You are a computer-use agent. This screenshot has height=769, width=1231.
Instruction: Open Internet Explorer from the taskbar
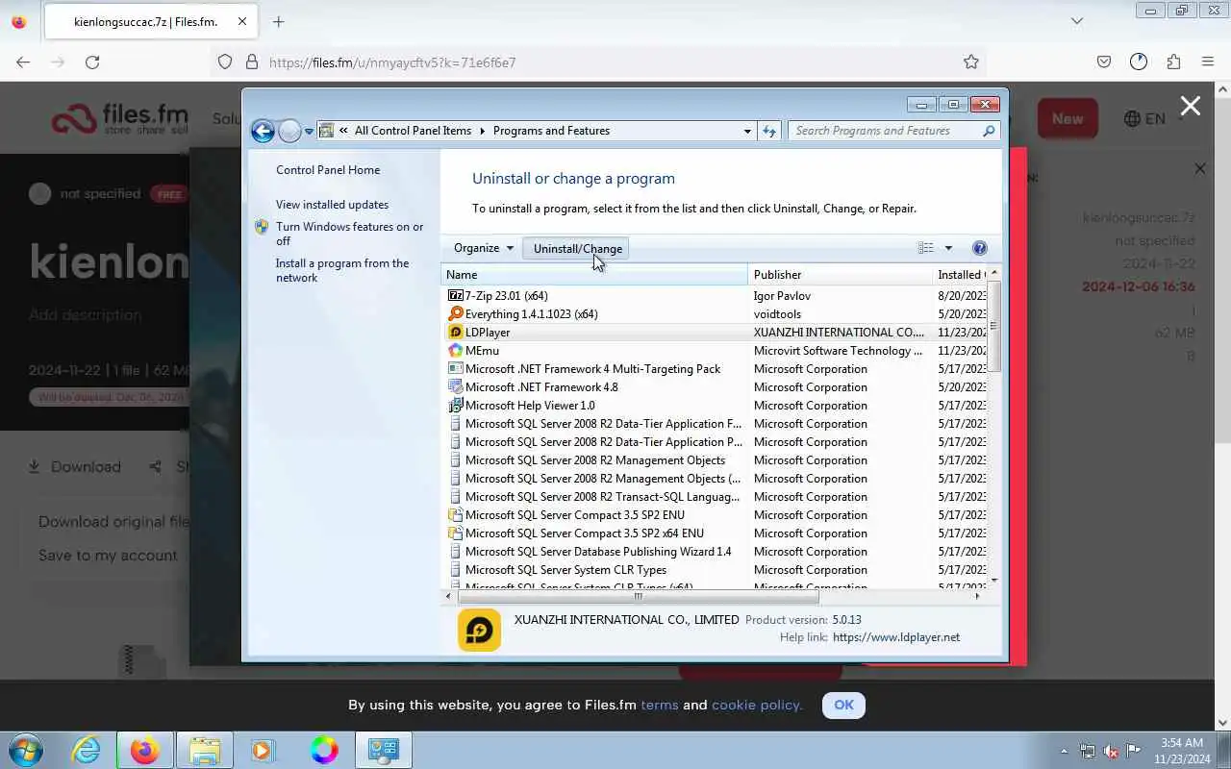coord(87,750)
